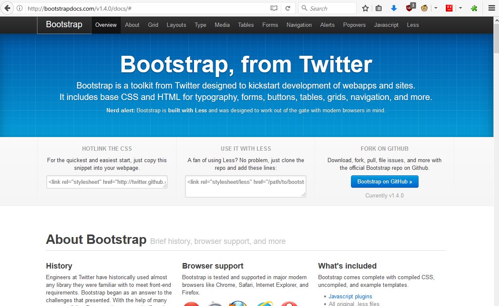
Task: Click the 'Nerd alert:' text
Action: click(x=121, y=111)
